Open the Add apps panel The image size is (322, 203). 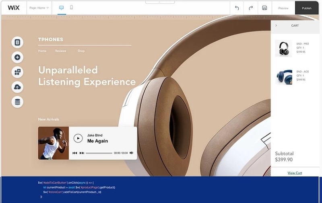(x=17, y=72)
